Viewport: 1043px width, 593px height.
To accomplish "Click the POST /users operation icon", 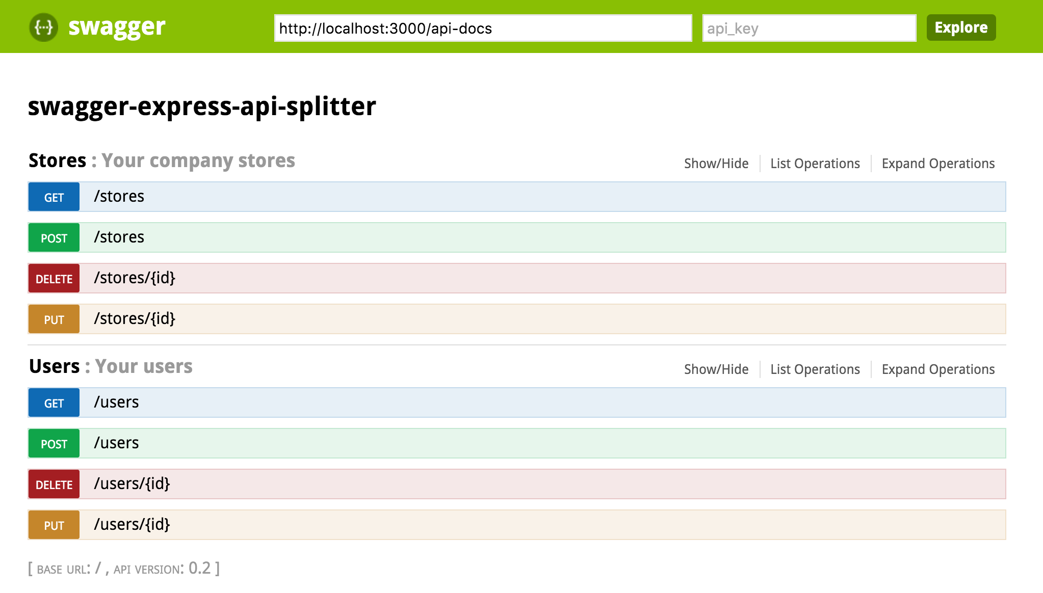I will pos(55,443).
